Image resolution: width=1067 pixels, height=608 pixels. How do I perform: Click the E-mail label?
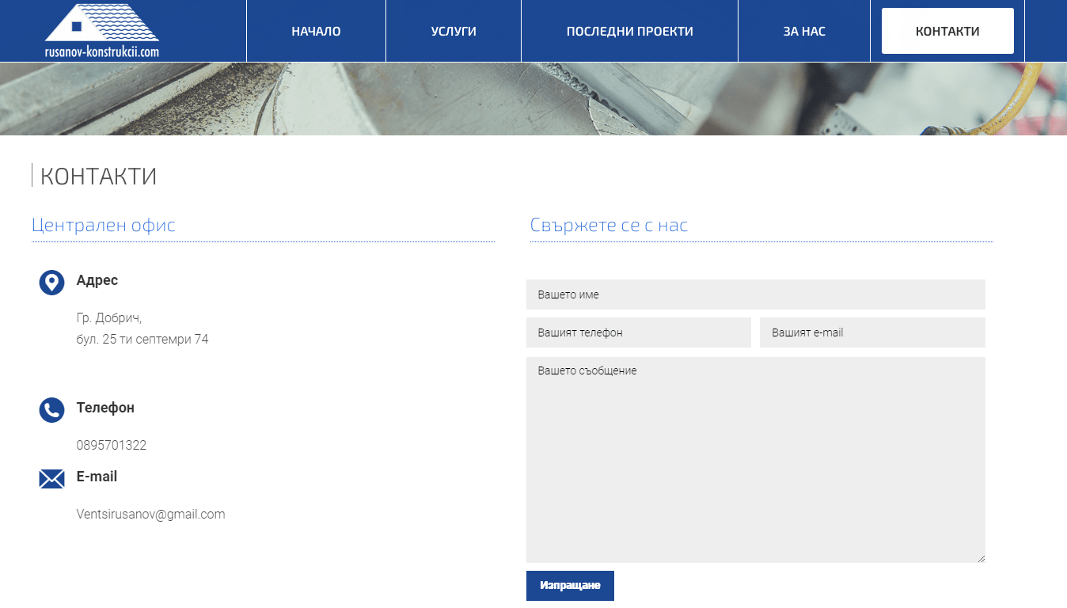[x=97, y=477]
